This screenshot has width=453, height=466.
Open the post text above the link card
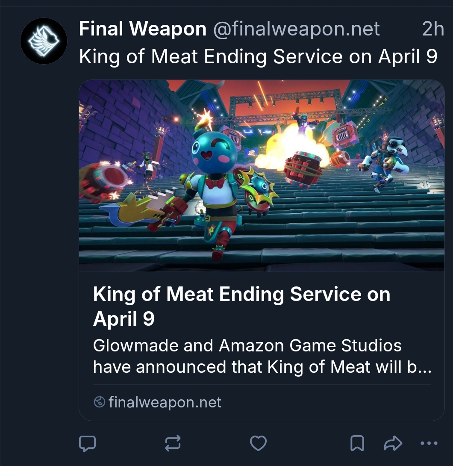click(258, 56)
